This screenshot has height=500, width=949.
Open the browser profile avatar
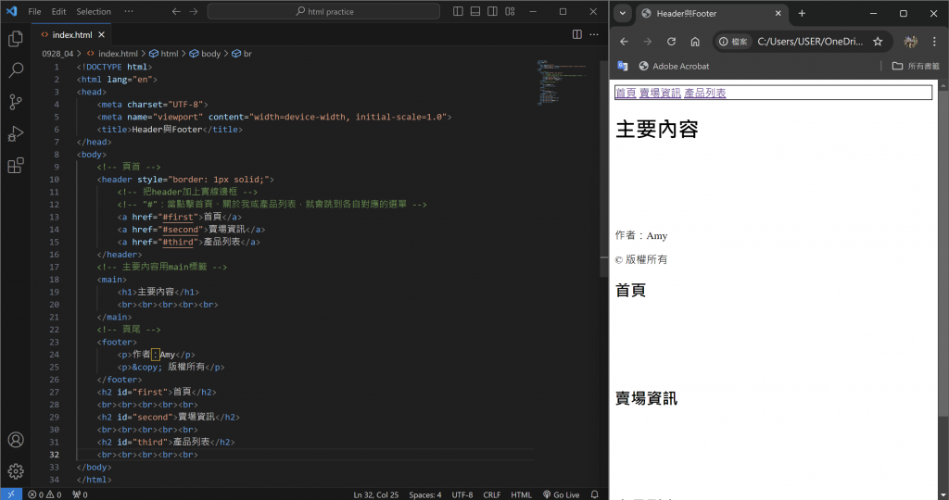click(910, 42)
